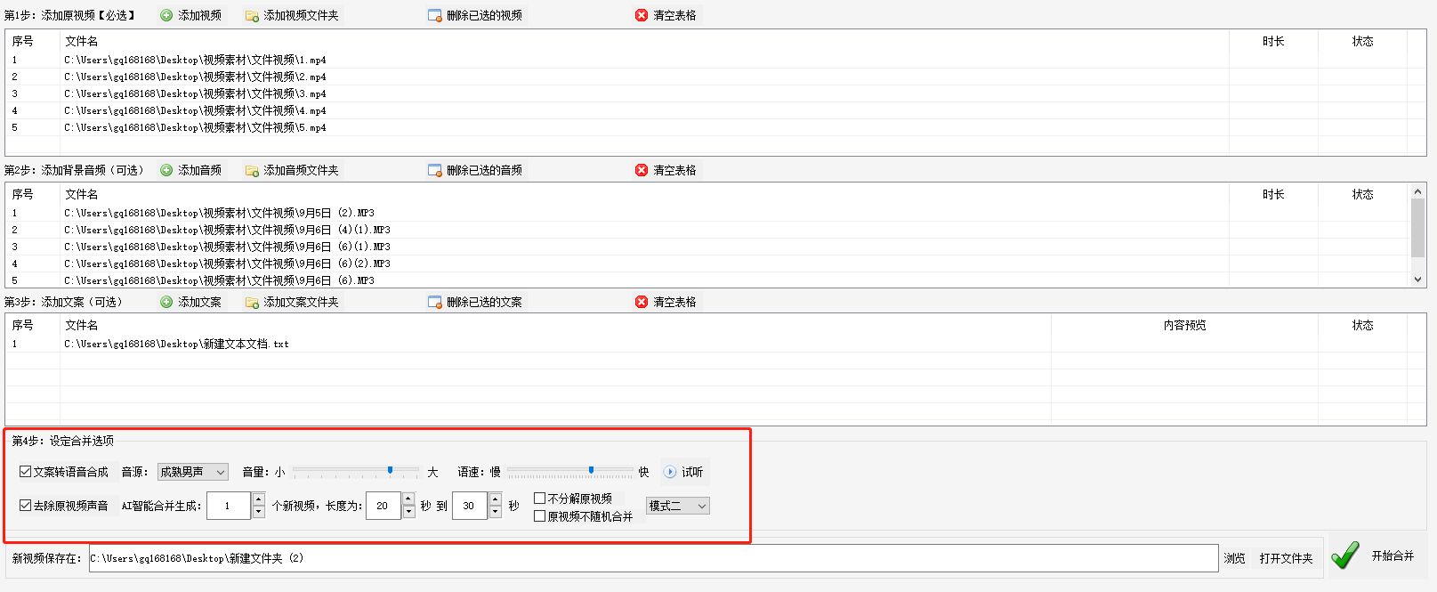Click 添加文案 green plus icon
Image resolution: width=1437 pixels, height=592 pixels.
click(x=166, y=302)
